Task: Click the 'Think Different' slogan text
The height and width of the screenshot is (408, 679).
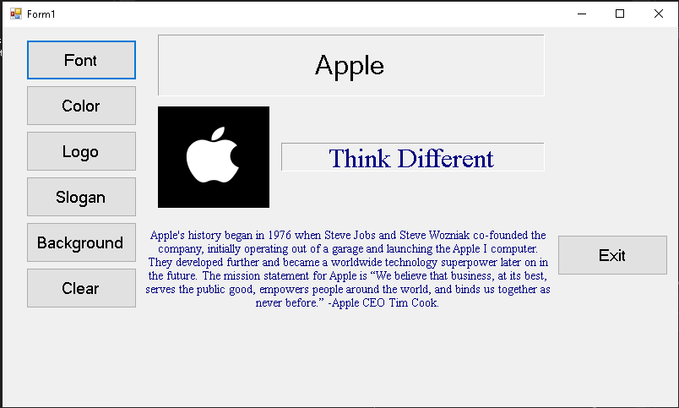Action: tap(411, 158)
